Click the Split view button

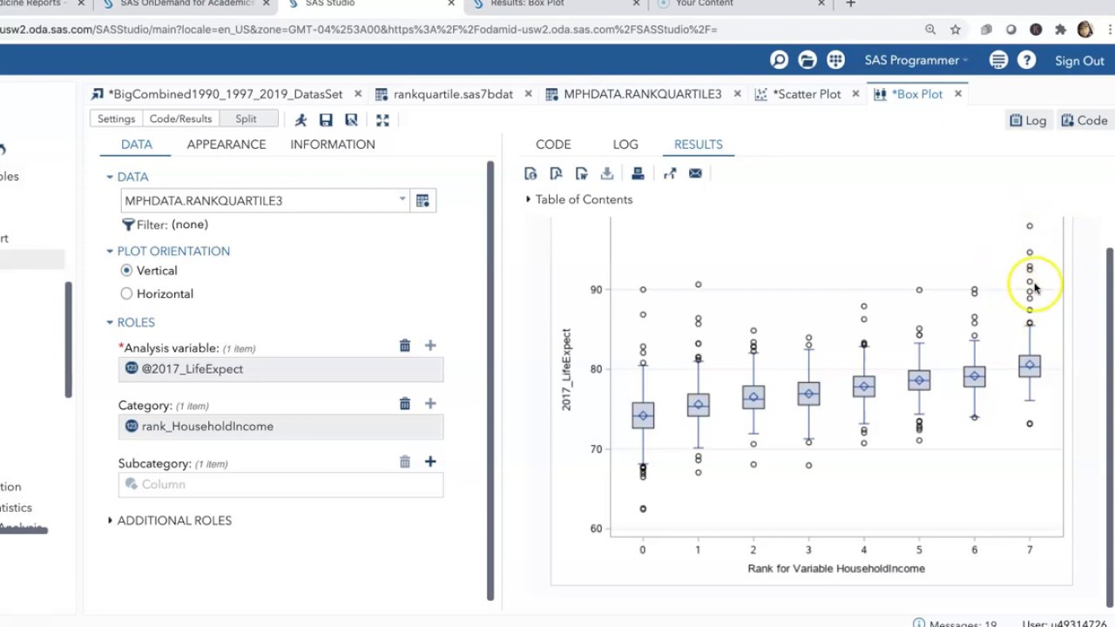click(x=247, y=119)
